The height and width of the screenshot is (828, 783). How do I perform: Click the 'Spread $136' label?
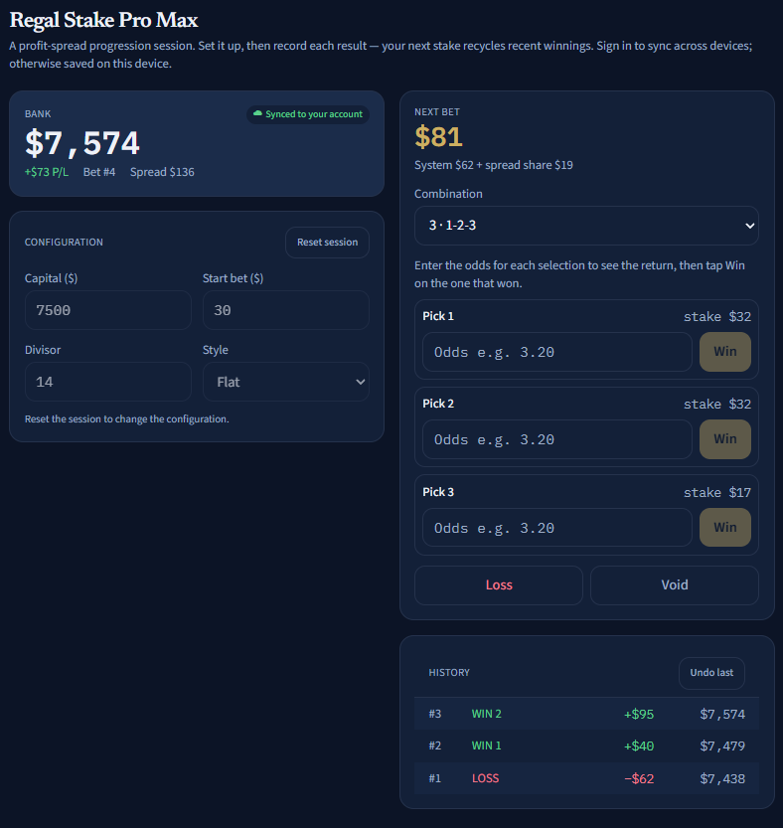pyautogui.click(x=162, y=172)
